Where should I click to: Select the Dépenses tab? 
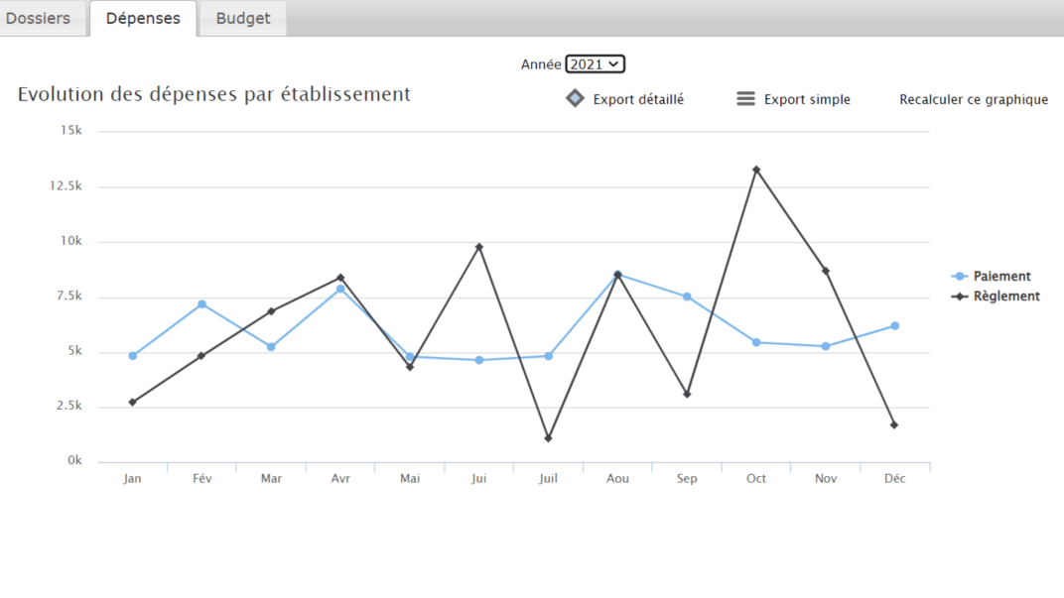143,18
